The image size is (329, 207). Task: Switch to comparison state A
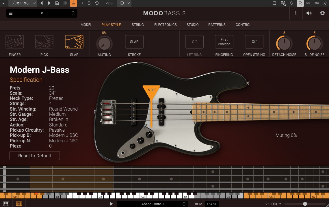point(73,3)
